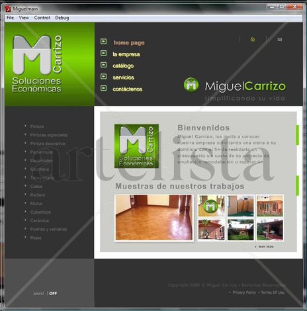
Task: Open the View menu
Action: tap(24, 18)
